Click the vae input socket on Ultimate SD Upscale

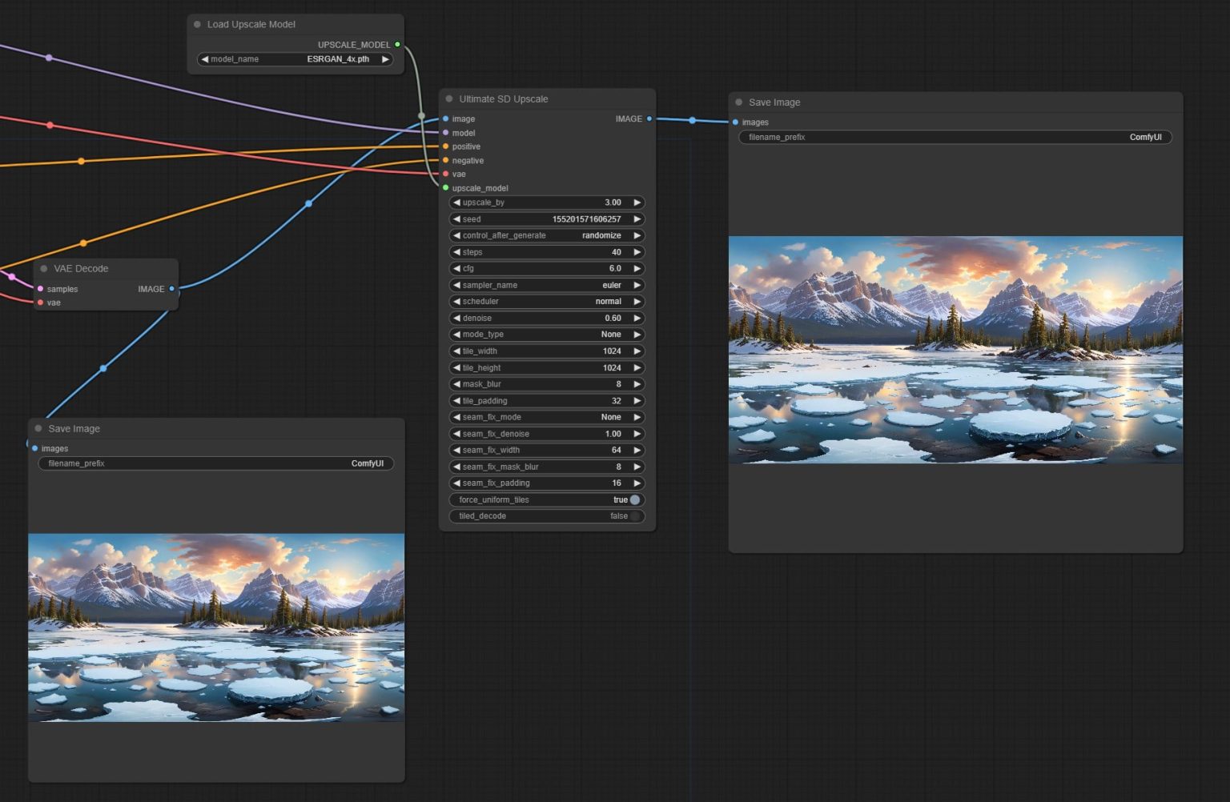click(x=446, y=174)
